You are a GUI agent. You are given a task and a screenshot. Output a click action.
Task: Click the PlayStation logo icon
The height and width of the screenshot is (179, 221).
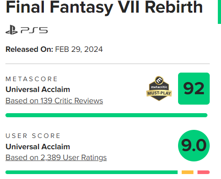12,30
